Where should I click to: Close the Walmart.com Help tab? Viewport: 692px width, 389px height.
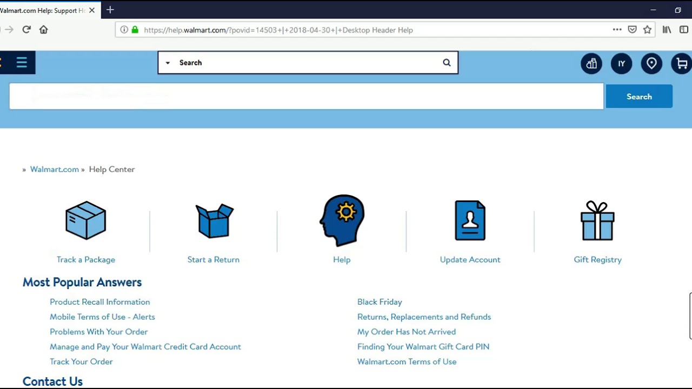(92, 10)
